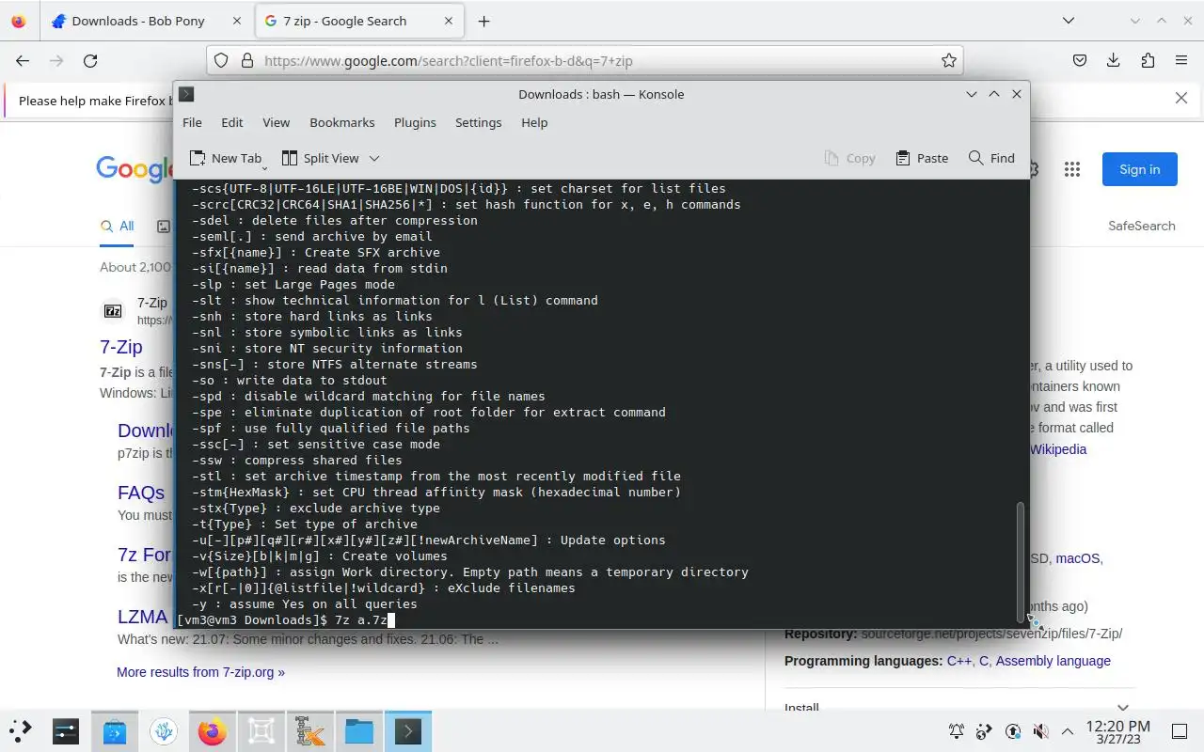
Task: Open the 7-Zip search result link
Action: click(121, 347)
